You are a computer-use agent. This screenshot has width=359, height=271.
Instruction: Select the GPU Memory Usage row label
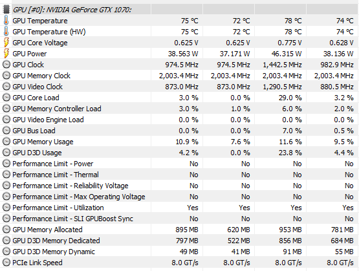coord(43,142)
